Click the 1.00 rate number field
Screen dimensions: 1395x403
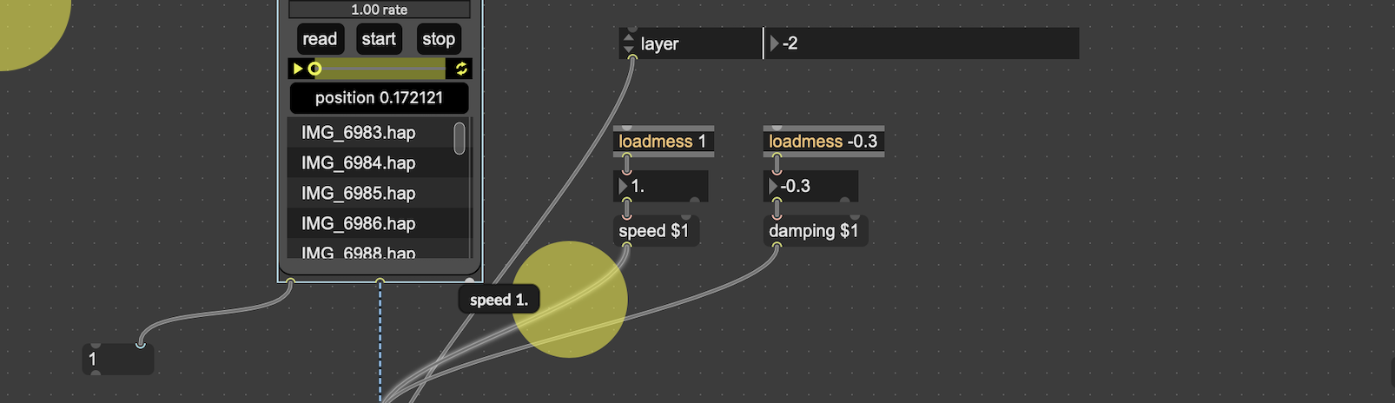pos(379,10)
